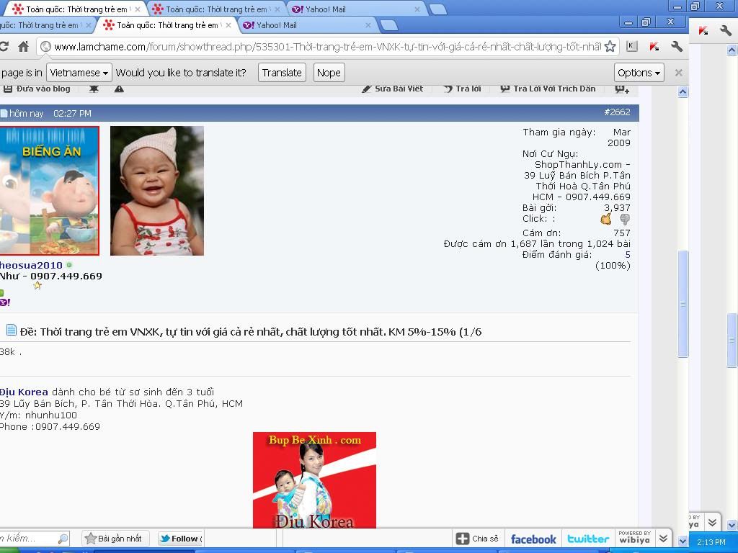Open the Vietnamese language dropdown
This screenshot has height=553, width=738.
(79, 73)
